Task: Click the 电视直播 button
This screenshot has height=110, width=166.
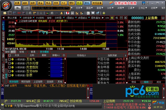Action: pos(97,3)
